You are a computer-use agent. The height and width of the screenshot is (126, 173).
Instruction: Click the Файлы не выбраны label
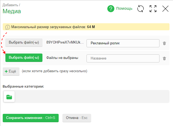(x=62, y=58)
